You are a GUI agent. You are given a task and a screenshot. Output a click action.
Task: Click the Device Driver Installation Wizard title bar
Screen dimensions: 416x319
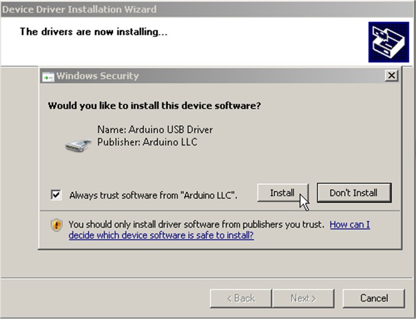178,9
